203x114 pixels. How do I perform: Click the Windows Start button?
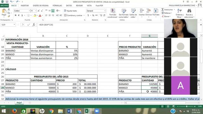point(3,111)
